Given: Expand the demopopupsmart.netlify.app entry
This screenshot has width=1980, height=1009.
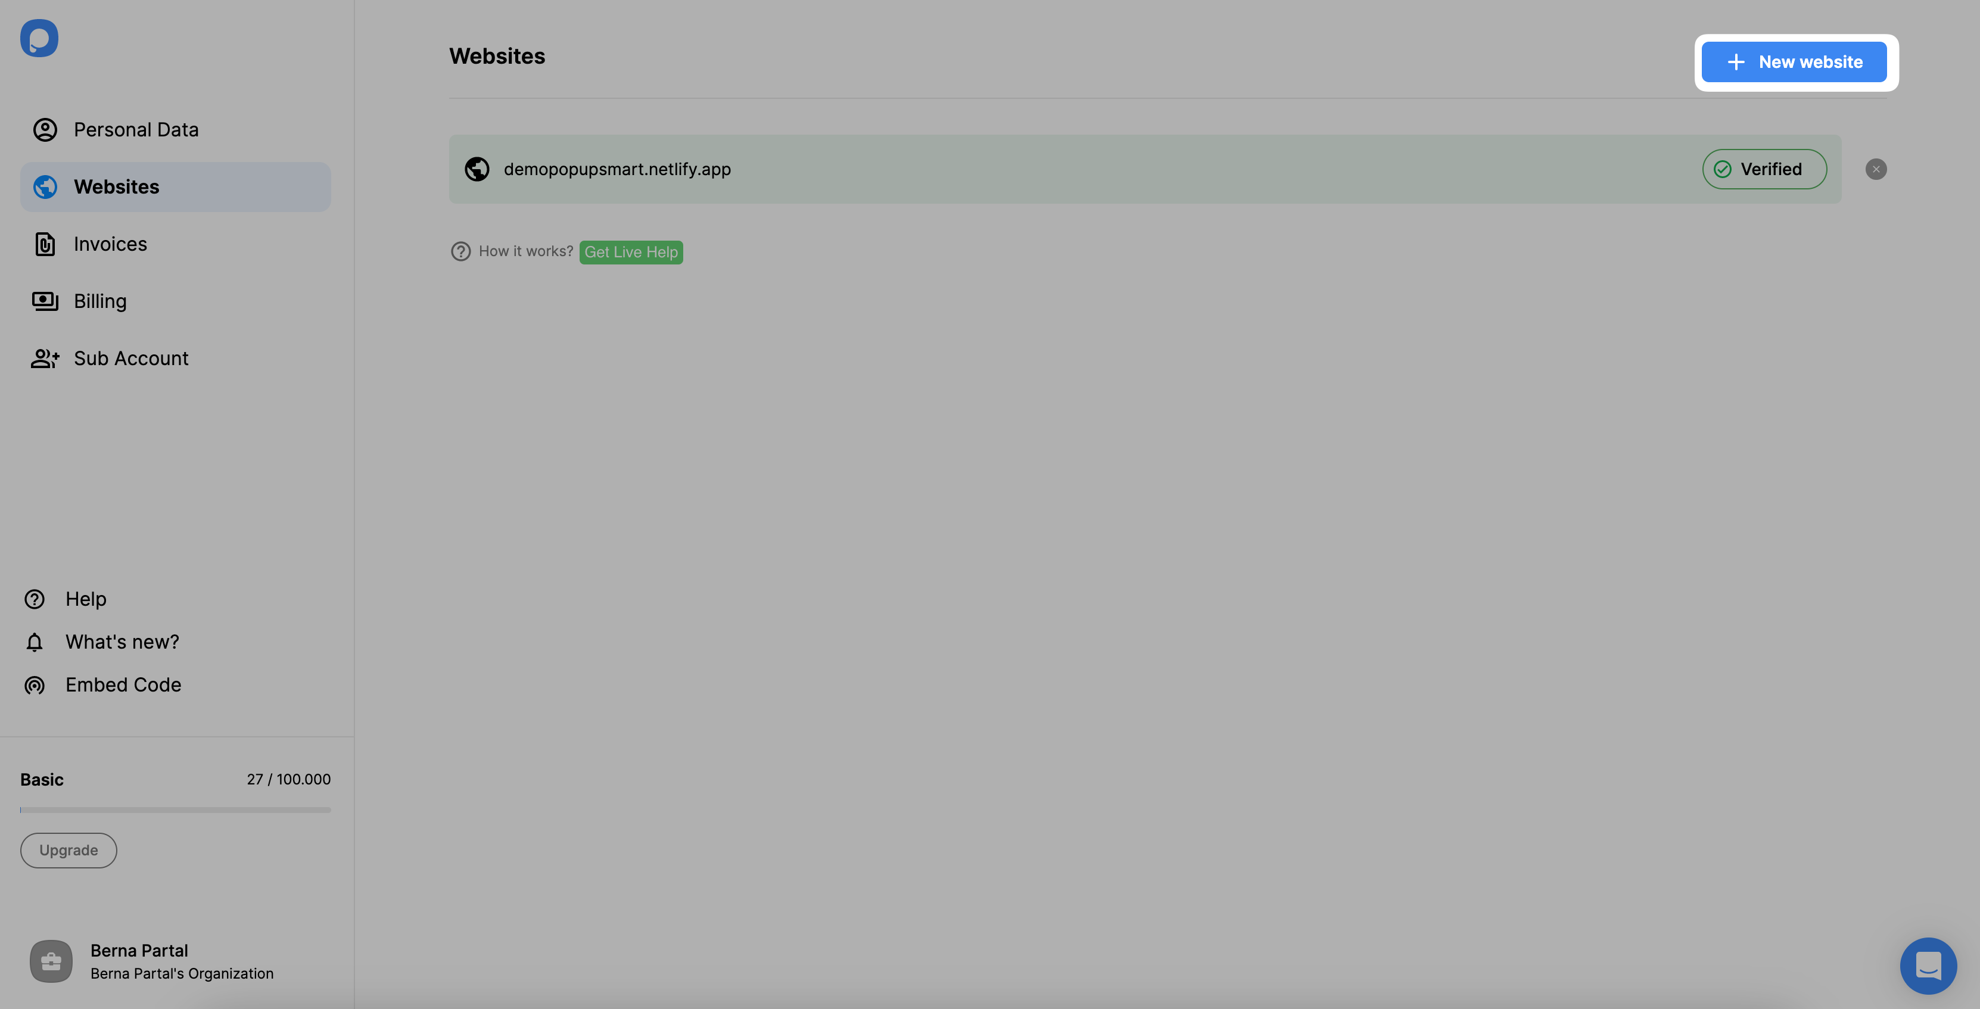Looking at the screenshot, I should (x=1145, y=169).
